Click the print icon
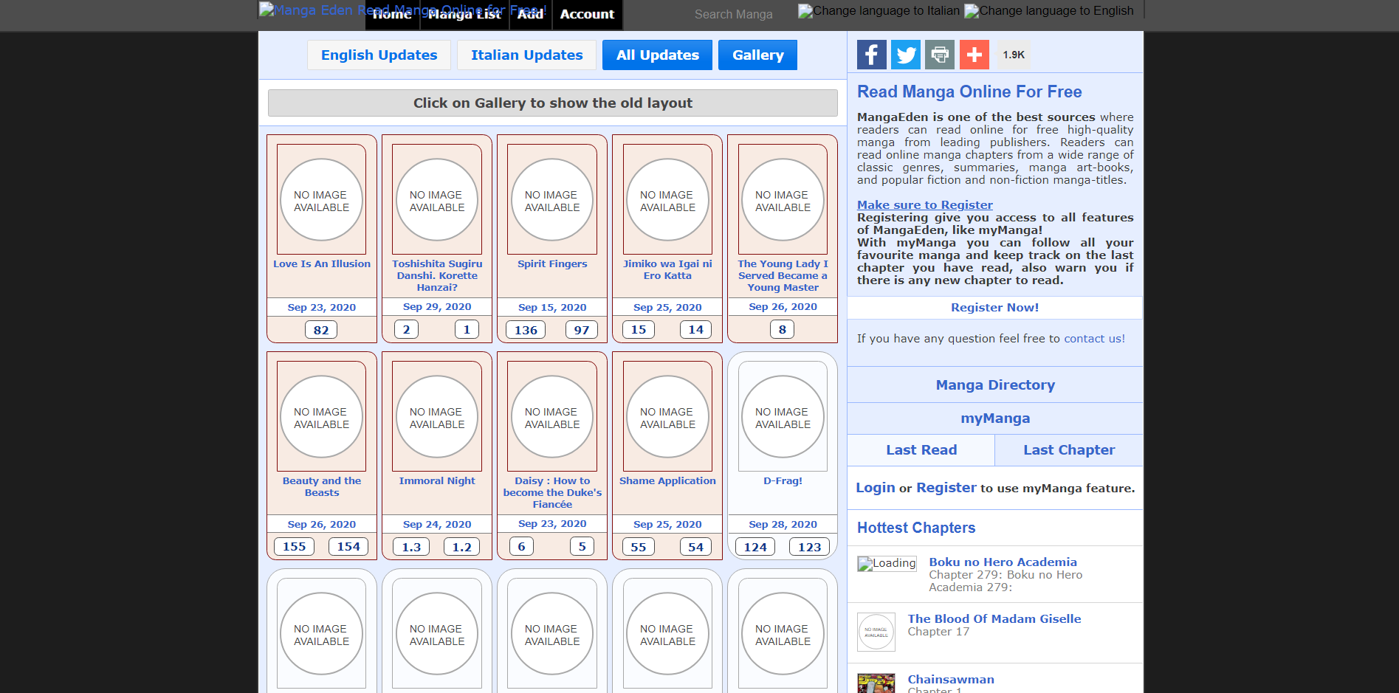Image resolution: width=1399 pixels, height=693 pixels. pyautogui.click(x=940, y=55)
